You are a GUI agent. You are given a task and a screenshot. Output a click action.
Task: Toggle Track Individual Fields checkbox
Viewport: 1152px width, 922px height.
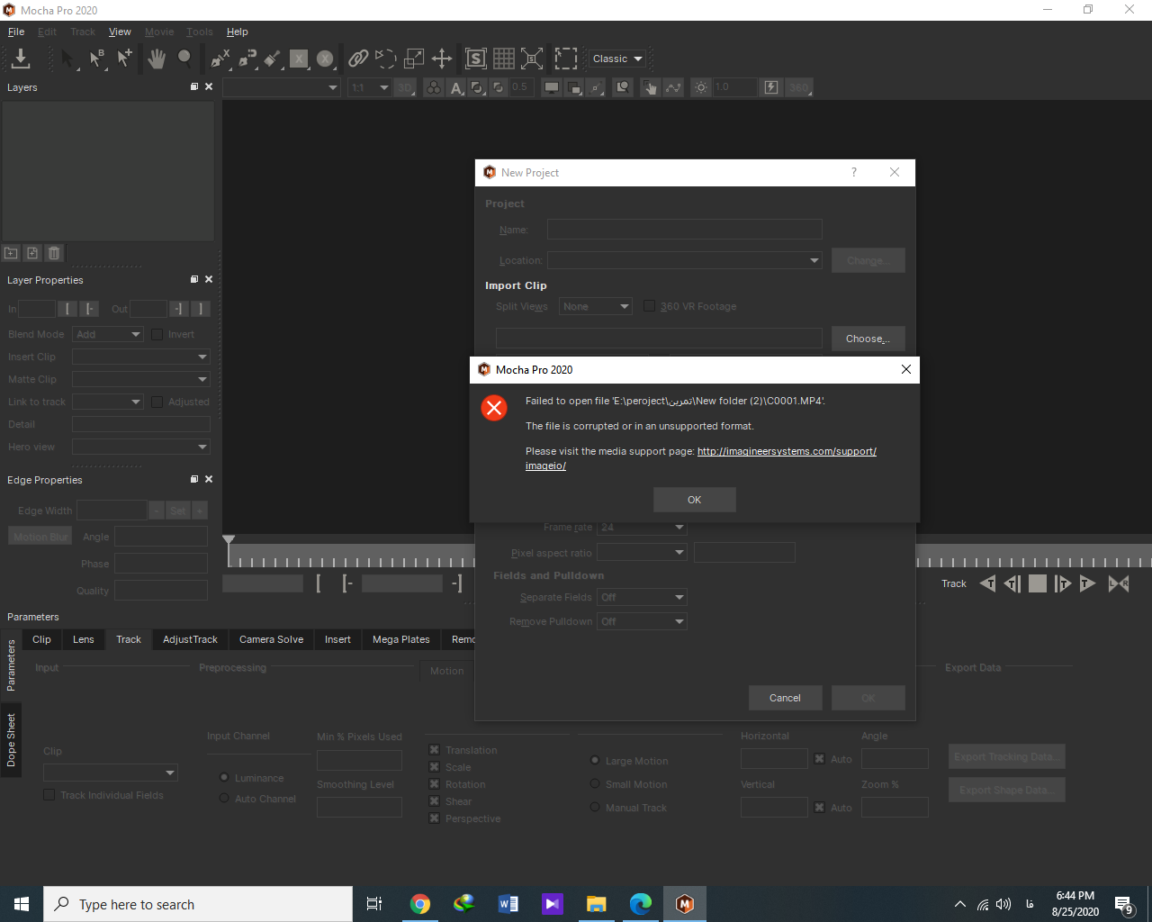click(x=49, y=795)
